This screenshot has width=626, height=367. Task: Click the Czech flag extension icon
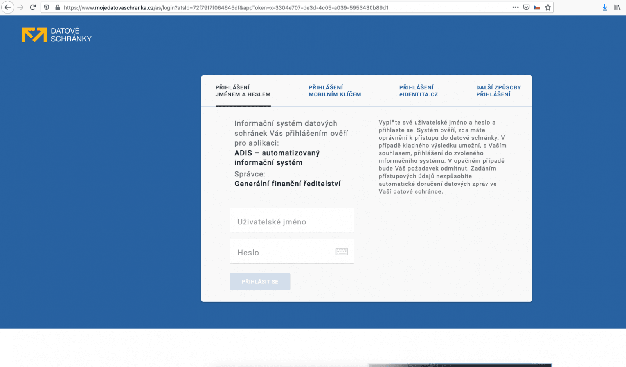click(537, 7)
